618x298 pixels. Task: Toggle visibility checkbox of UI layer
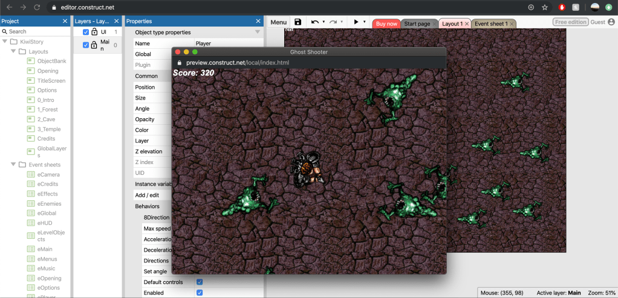[85, 32]
